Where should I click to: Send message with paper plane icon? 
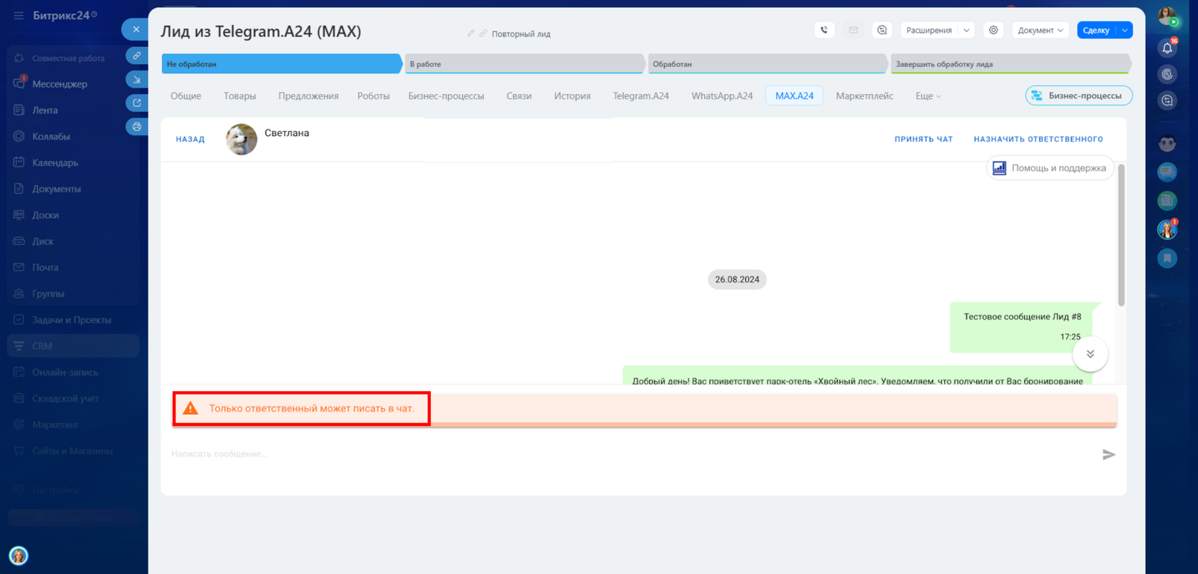point(1108,454)
